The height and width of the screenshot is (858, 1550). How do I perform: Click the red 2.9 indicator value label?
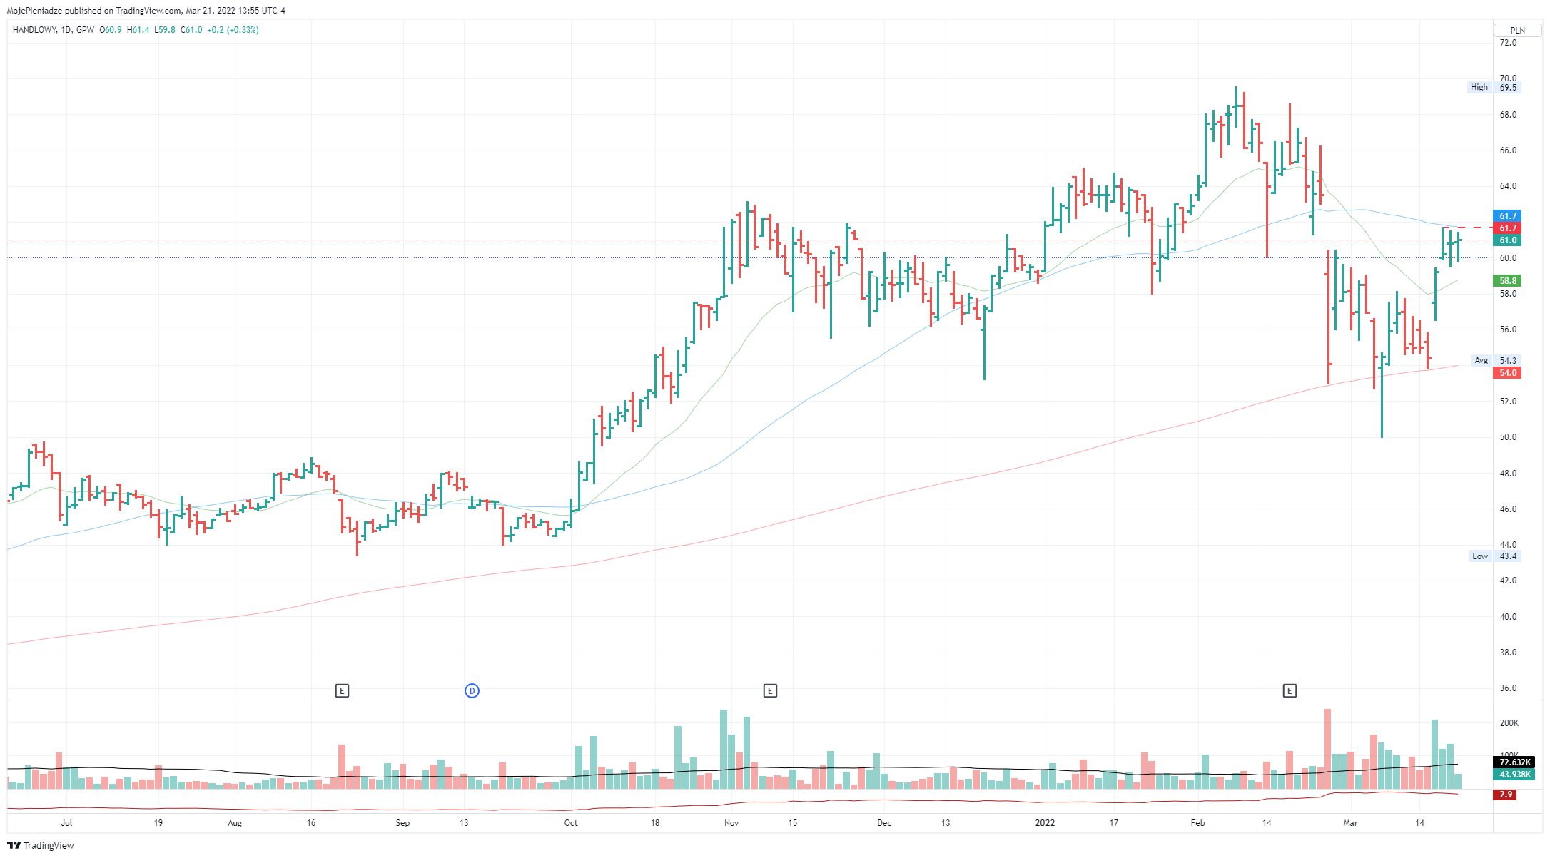click(1506, 795)
